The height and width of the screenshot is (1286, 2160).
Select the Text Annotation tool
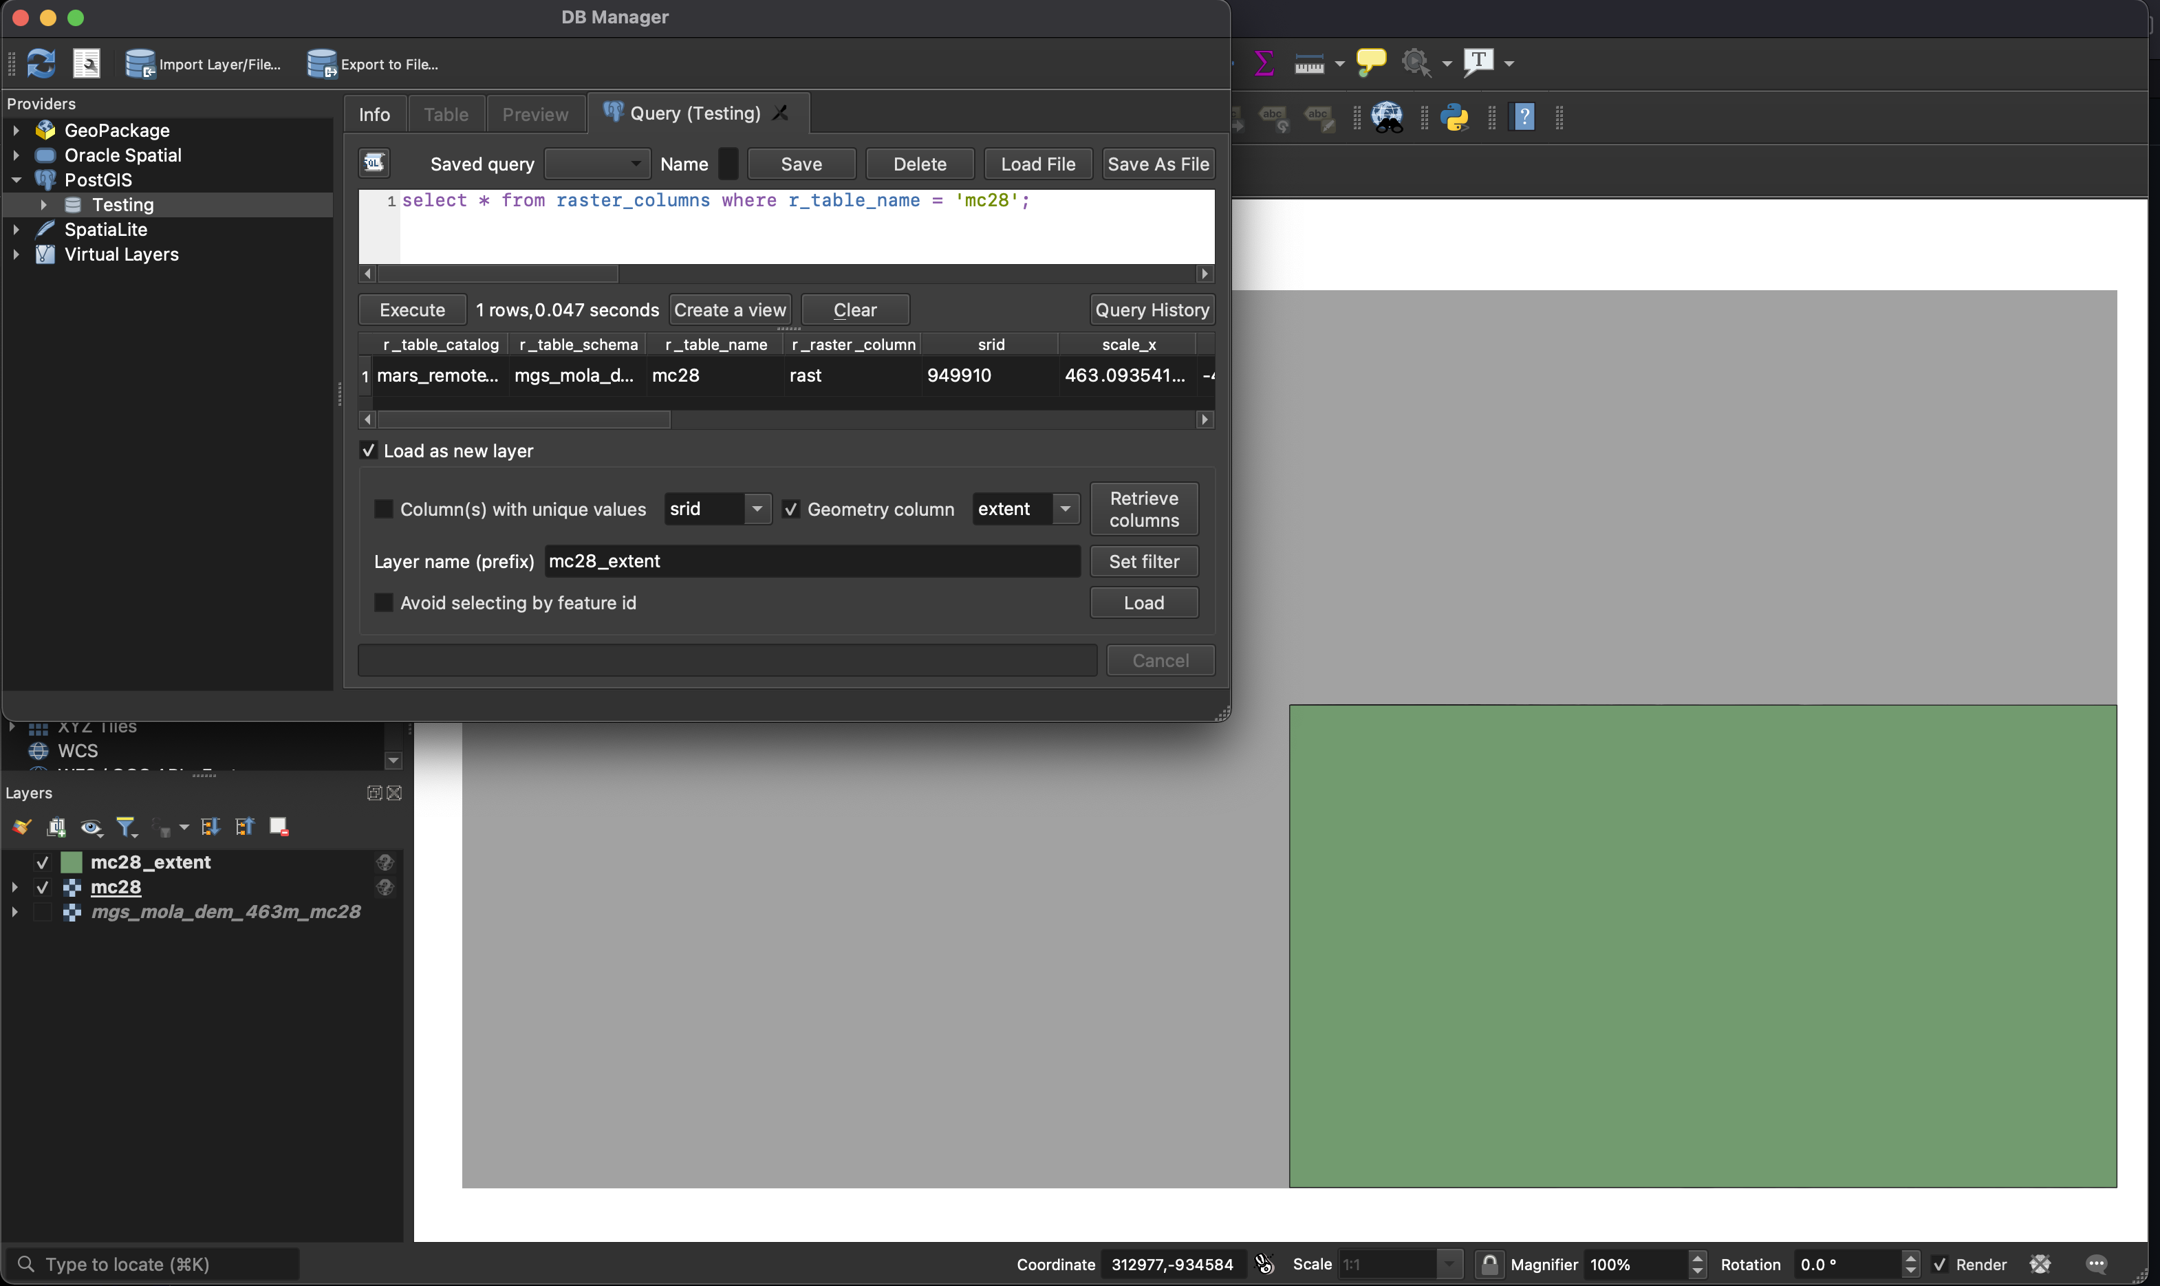point(1479,63)
